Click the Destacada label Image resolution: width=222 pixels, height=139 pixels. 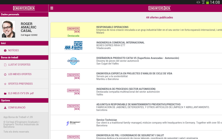[73, 36]
